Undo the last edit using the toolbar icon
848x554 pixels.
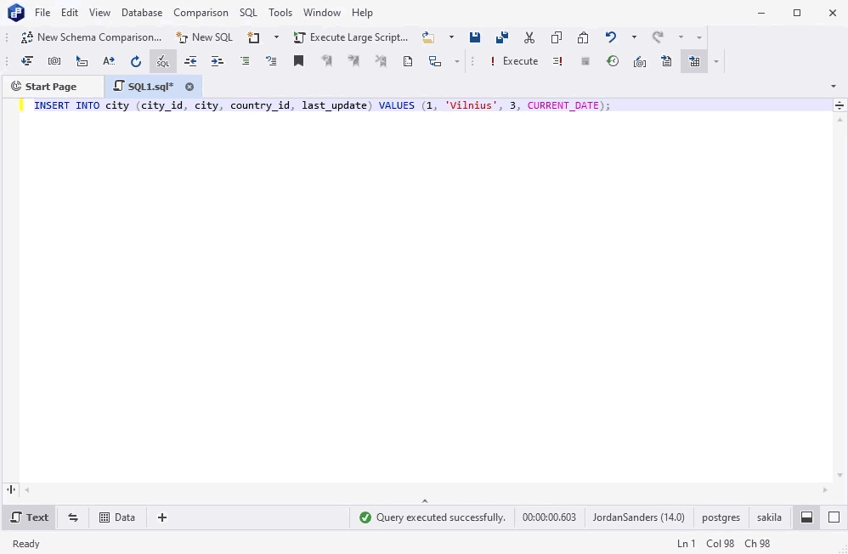click(x=610, y=37)
